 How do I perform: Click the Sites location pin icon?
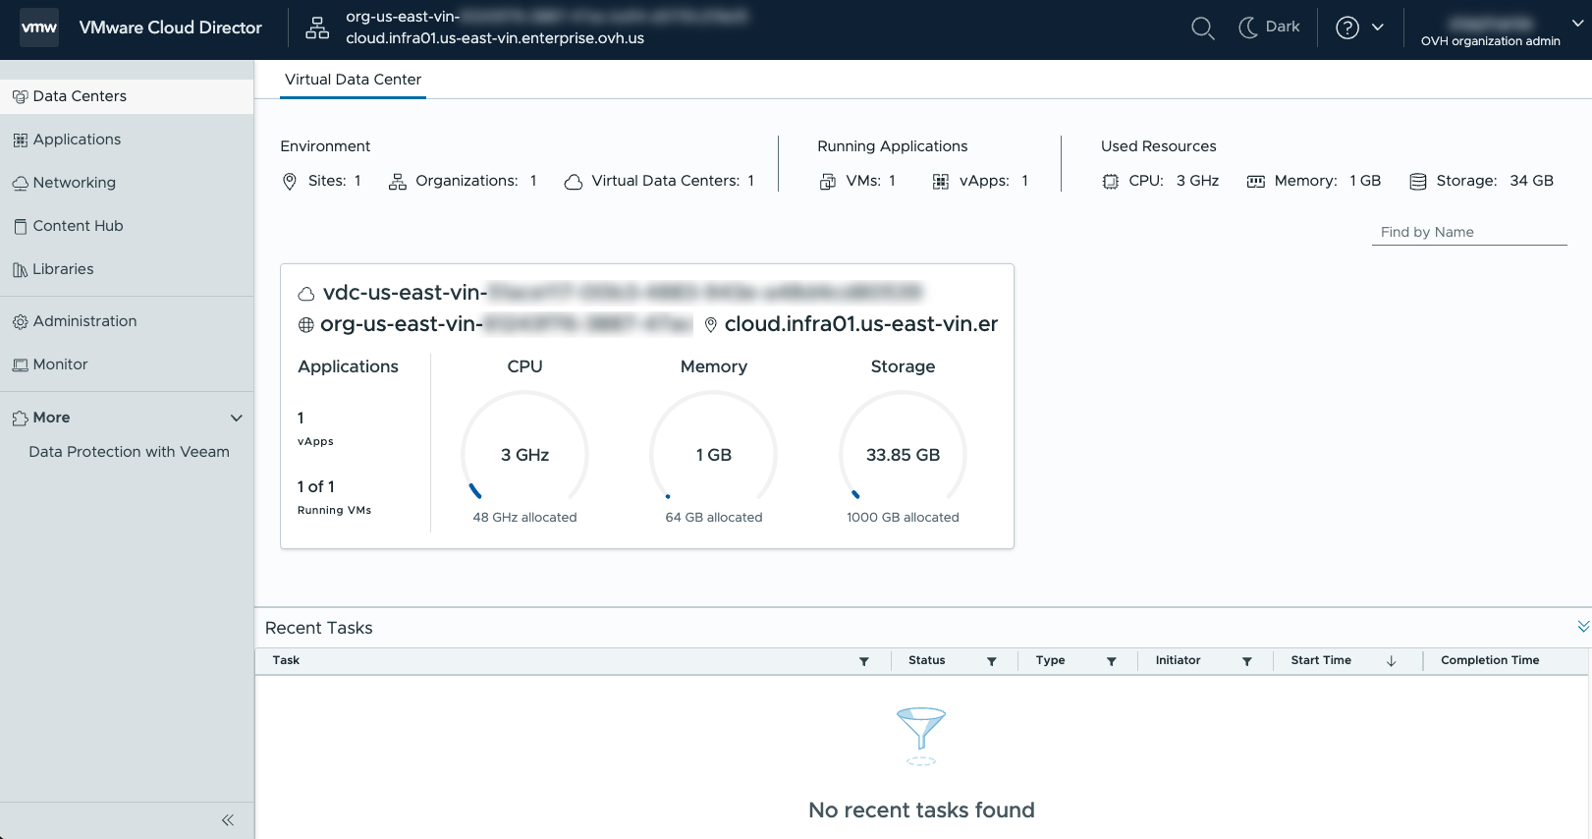[290, 182]
